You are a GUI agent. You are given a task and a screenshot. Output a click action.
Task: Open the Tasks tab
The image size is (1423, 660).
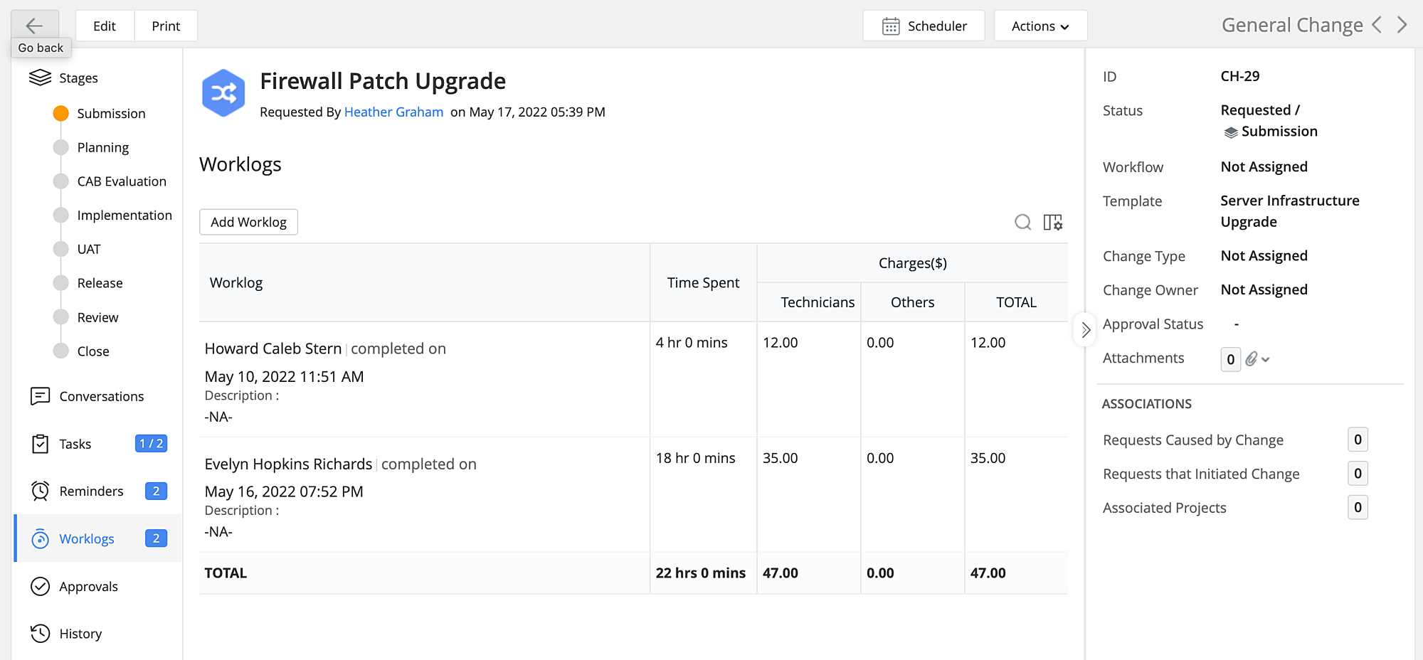pyautogui.click(x=75, y=444)
